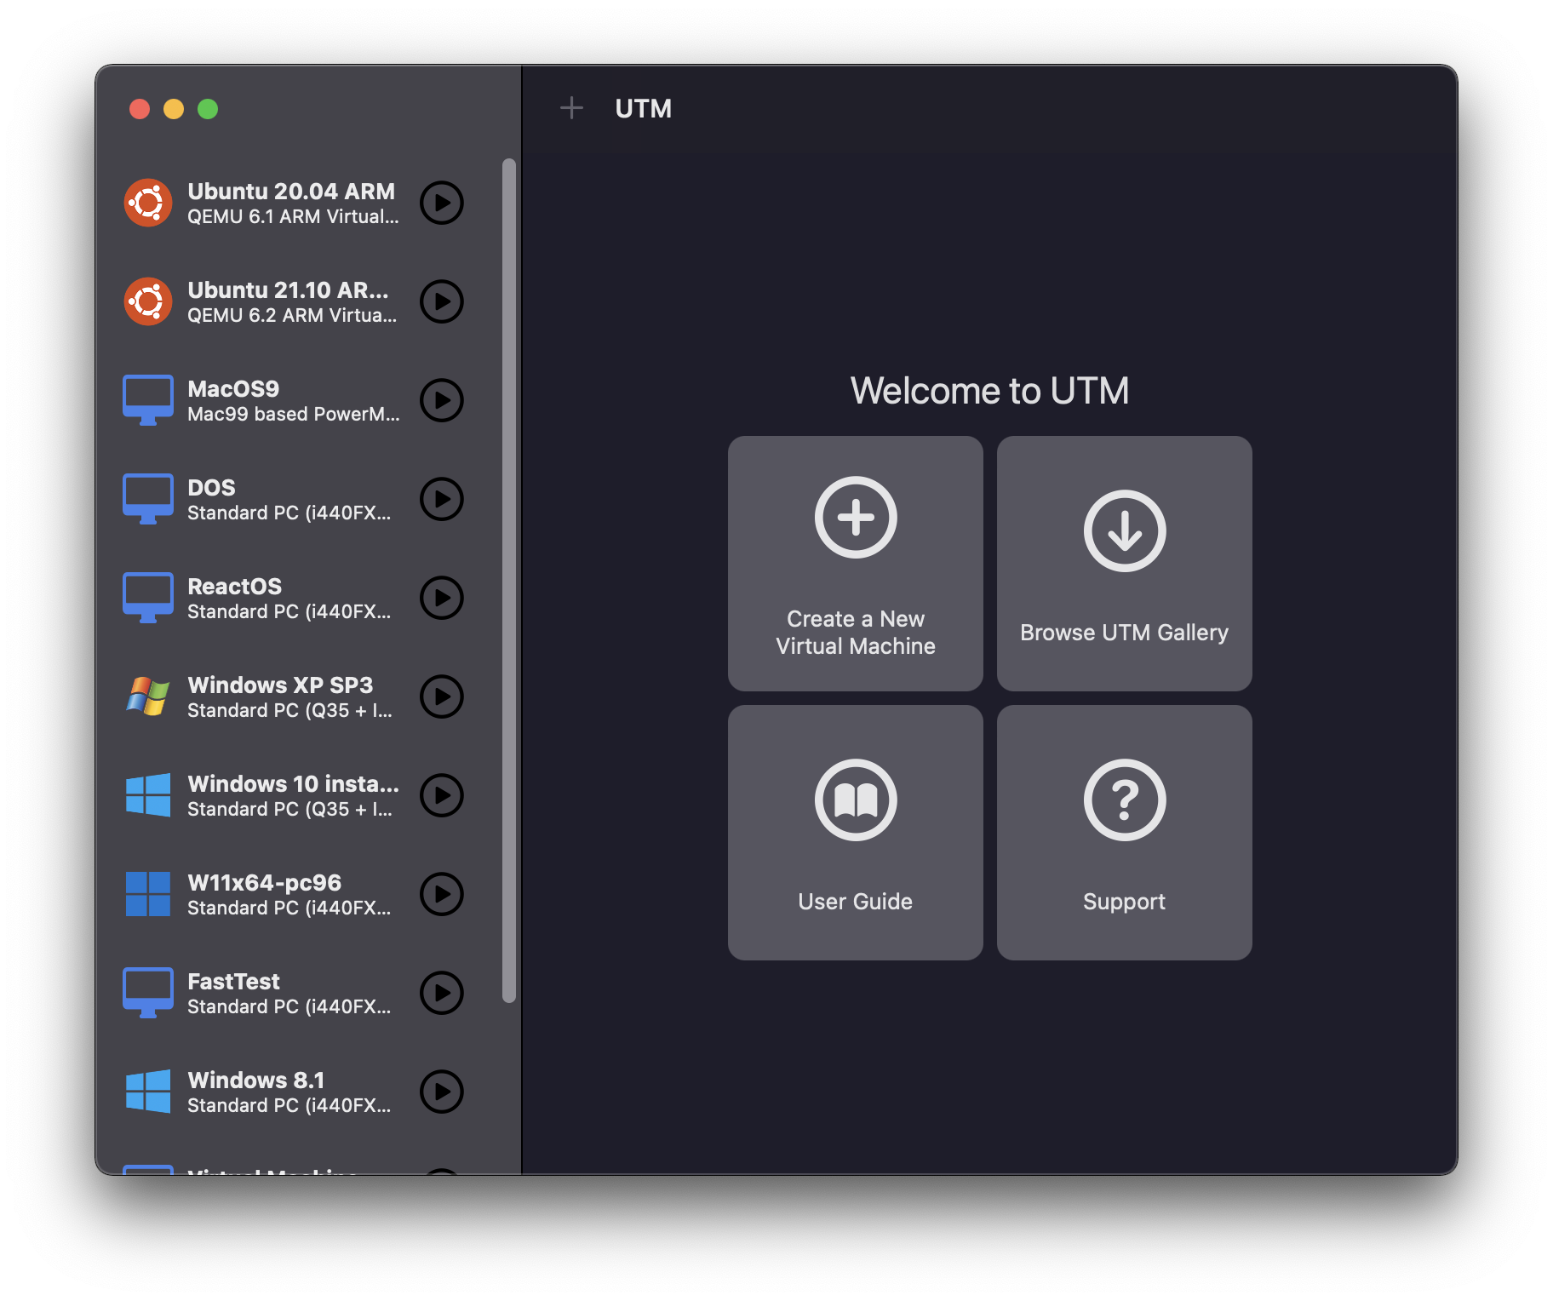Minimize the window using yellow button
The image size is (1553, 1301).
(x=174, y=109)
